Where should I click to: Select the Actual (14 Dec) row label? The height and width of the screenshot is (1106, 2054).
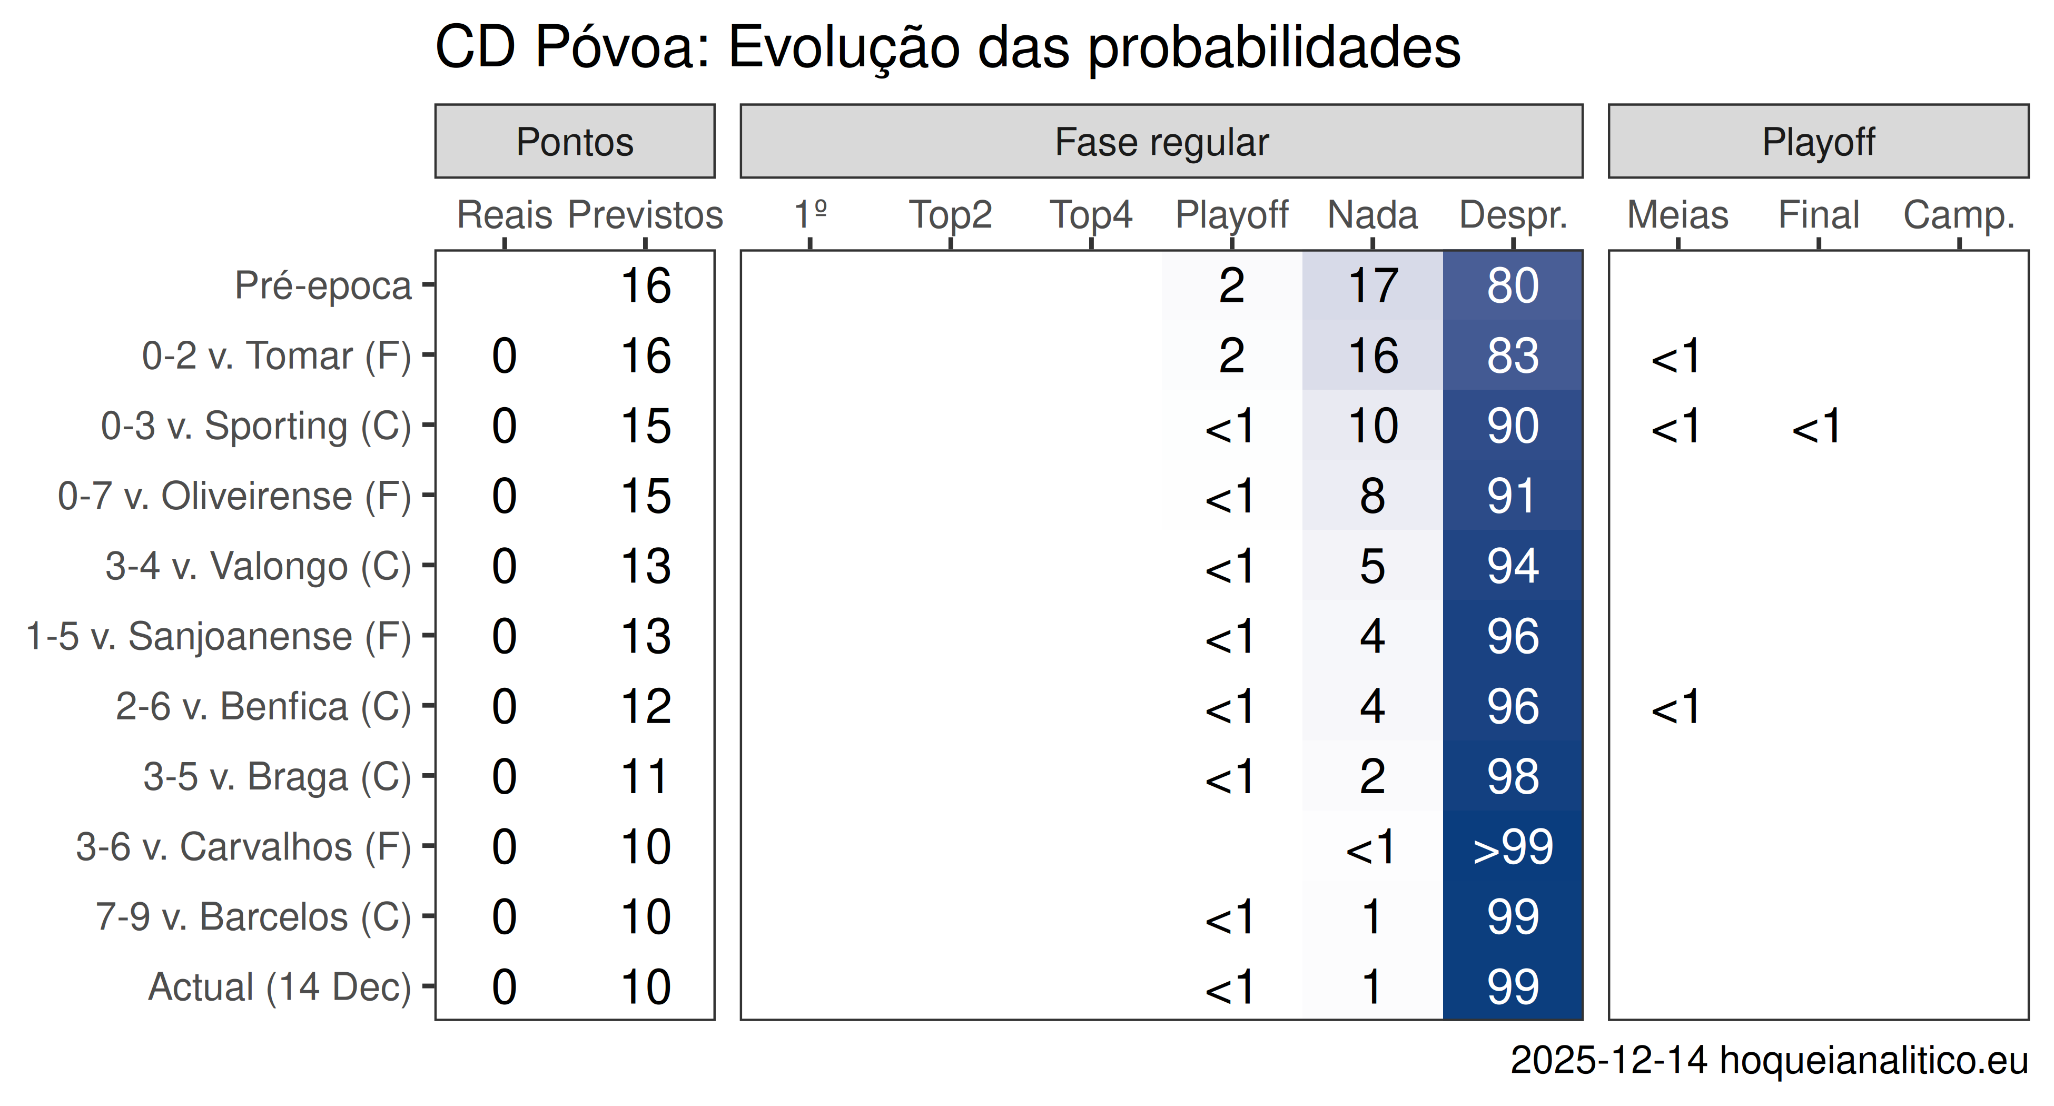click(x=280, y=987)
